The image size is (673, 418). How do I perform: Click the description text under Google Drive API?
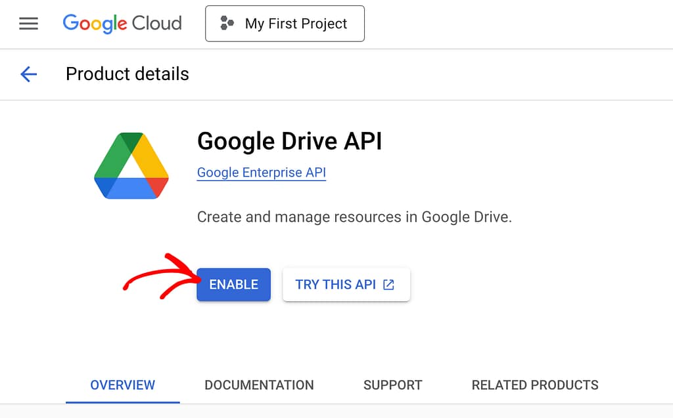pos(355,217)
